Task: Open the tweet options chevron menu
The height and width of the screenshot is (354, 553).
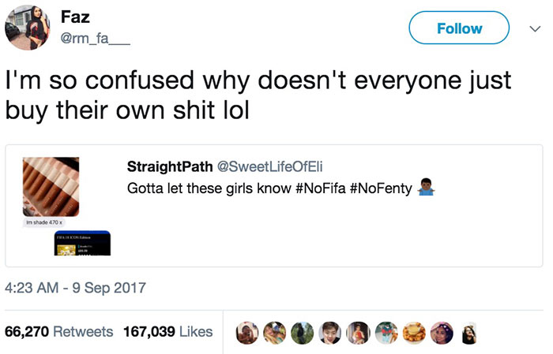Action: click(x=535, y=28)
